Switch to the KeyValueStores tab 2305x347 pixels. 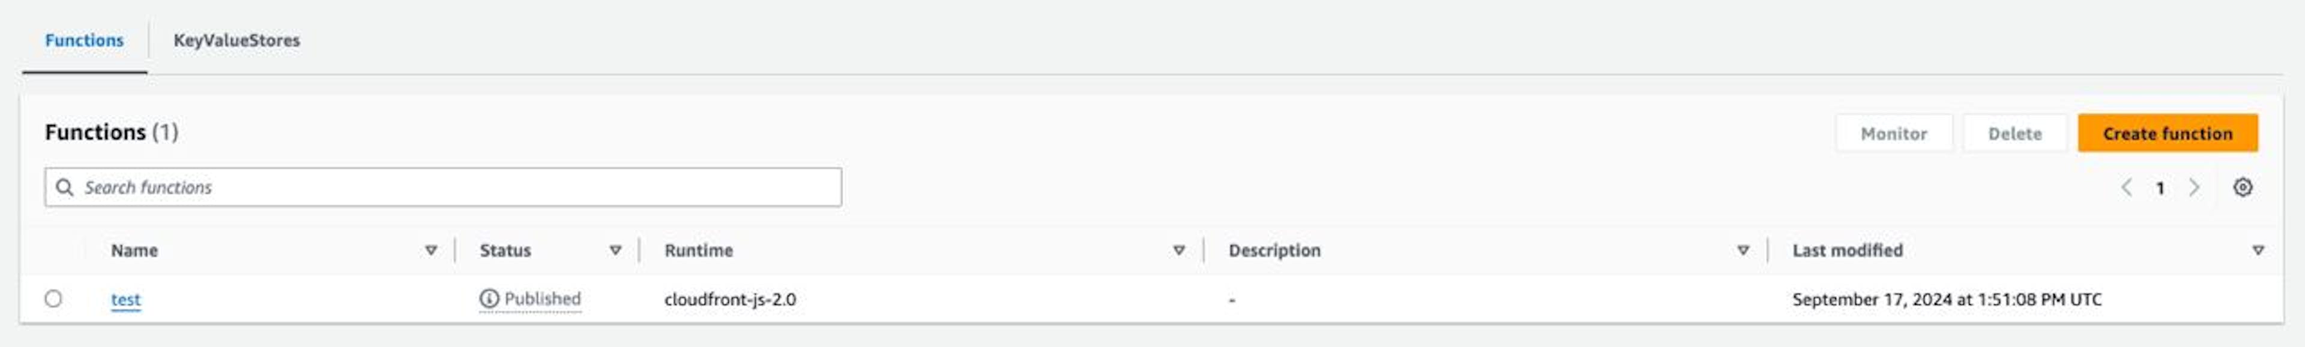(x=237, y=40)
